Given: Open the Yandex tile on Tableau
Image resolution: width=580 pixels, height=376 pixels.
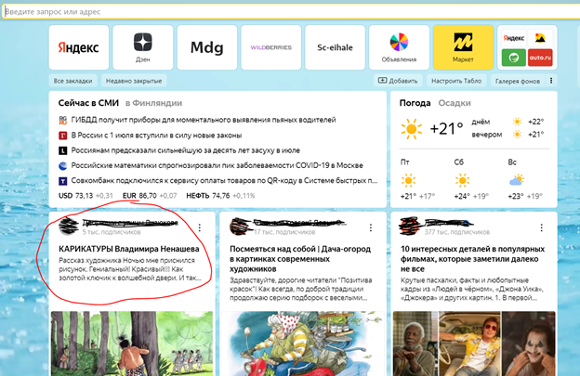Looking at the screenshot, I should [x=79, y=47].
